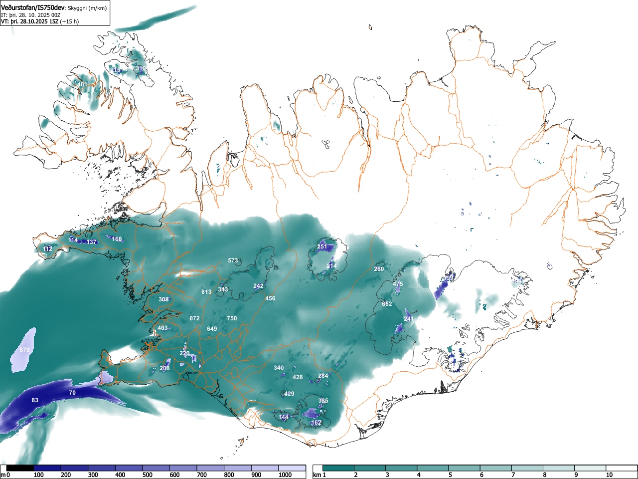Click the 'm 0' label on the meter legend
Viewport: 638px width, 479px height.
point(5,475)
